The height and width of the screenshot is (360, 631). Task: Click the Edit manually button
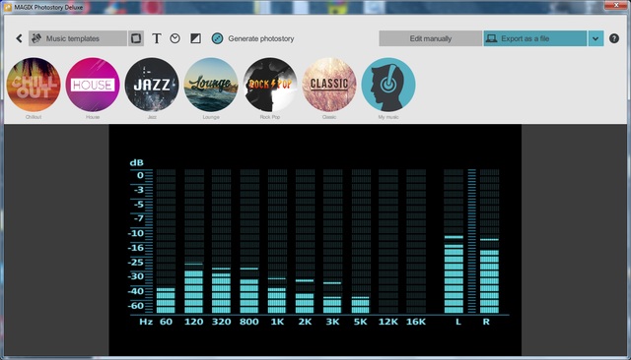point(430,38)
